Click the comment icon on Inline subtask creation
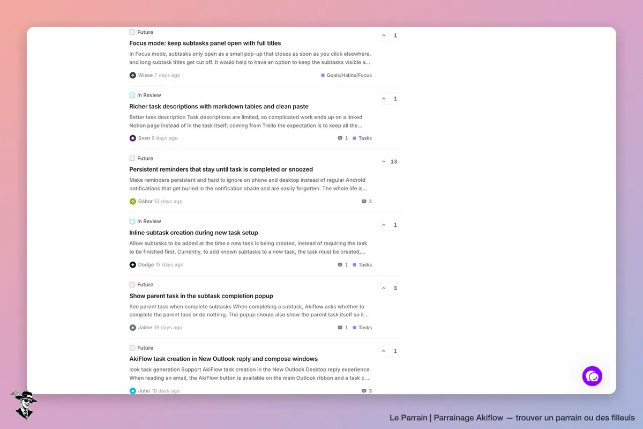This screenshot has width=643, height=429. click(x=340, y=265)
